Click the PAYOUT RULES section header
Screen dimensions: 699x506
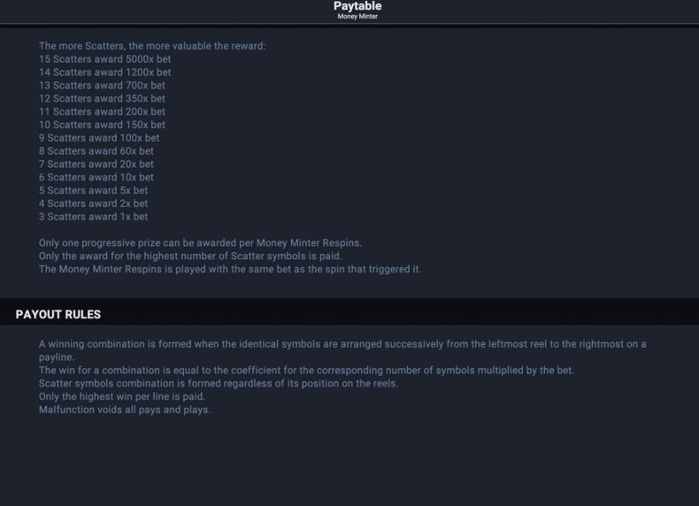click(x=58, y=314)
